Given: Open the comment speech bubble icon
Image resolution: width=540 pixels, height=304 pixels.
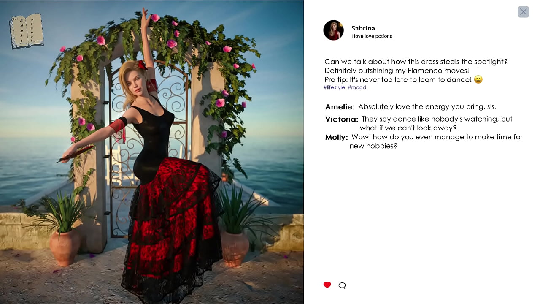Looking at the screenshot, I should [342, 285].
